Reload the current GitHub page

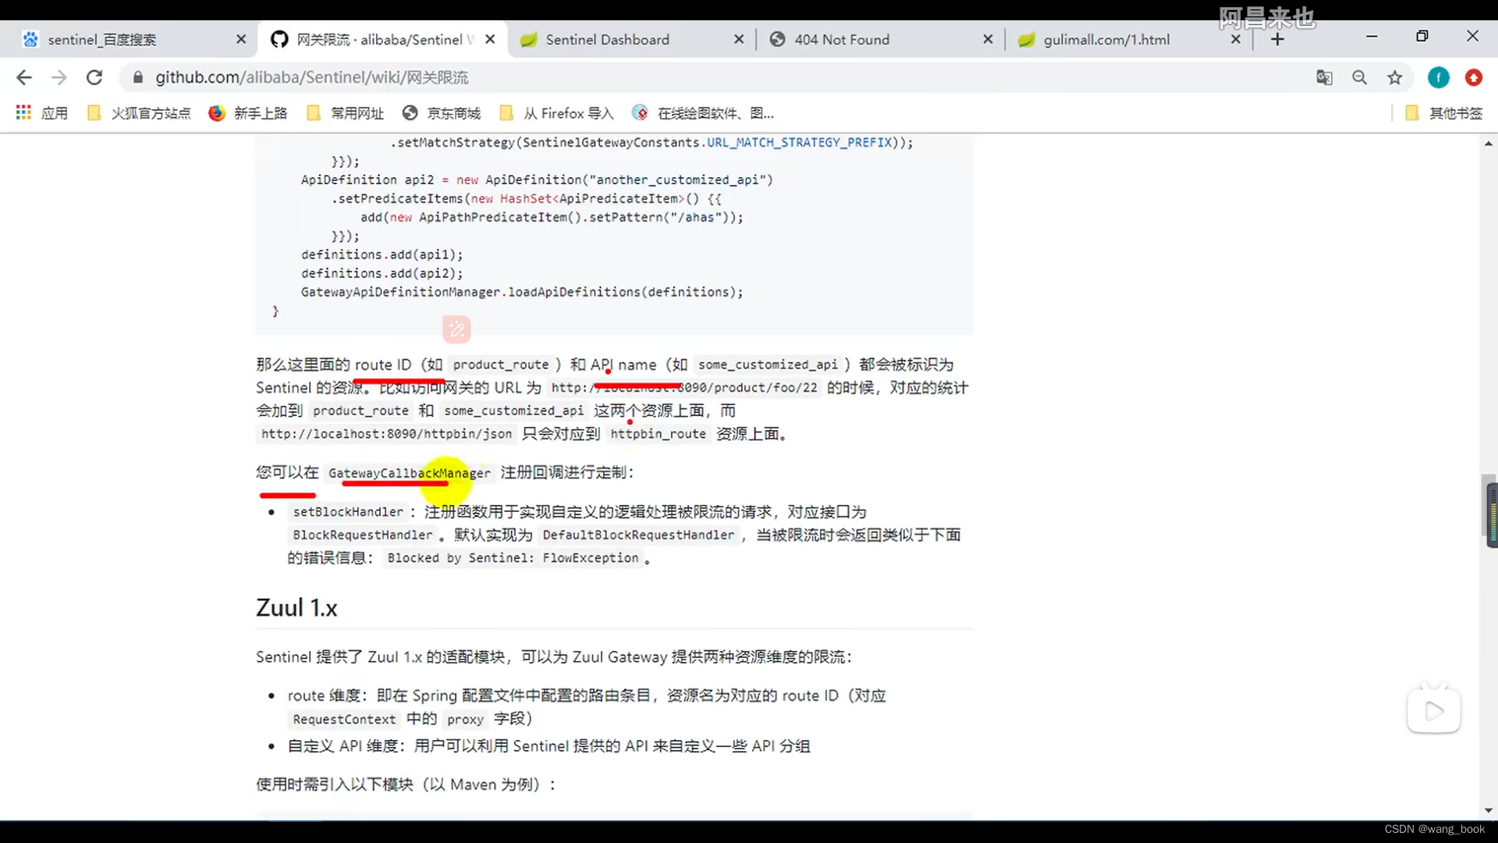click(94, 77)
